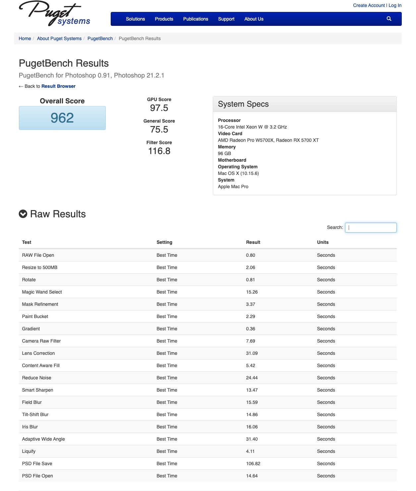Collapse the Raw Results chevron icon
This screenshot has width=416, height=491.
pyautogui.click(x=23, y=214)
